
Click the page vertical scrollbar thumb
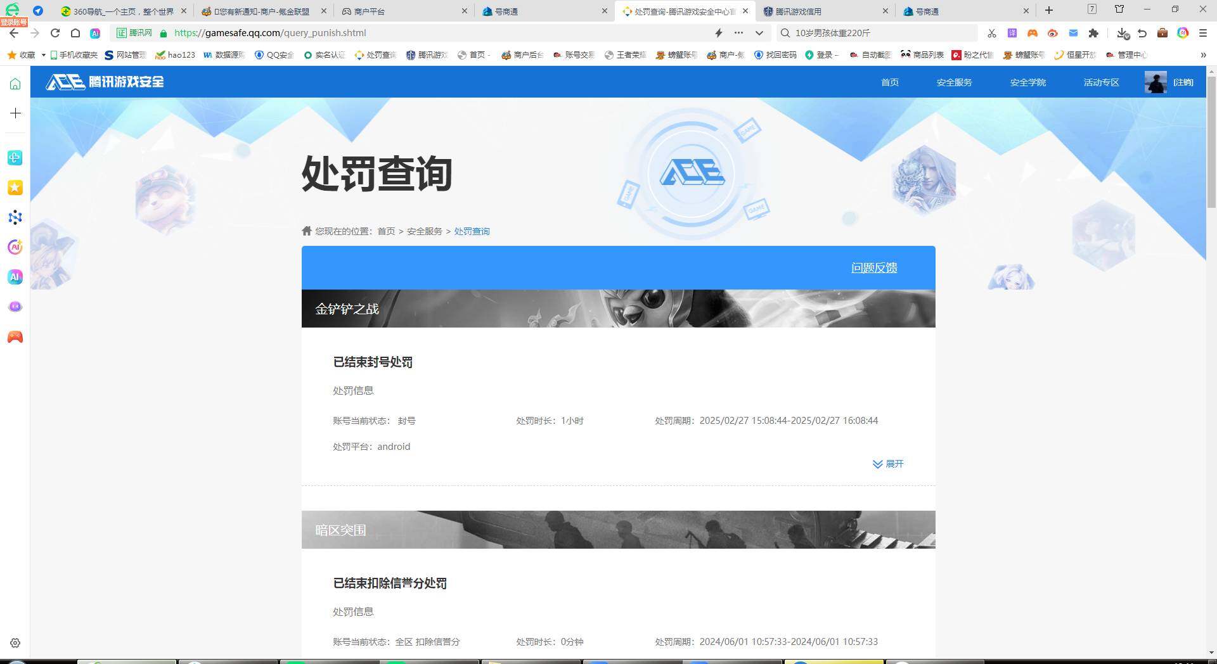[x=1211, y=143]
